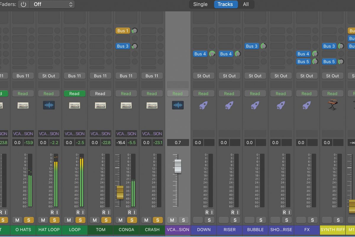Click the SYNTH RIFF keyboard icon

pyautogui.click(x=332, y=105)
